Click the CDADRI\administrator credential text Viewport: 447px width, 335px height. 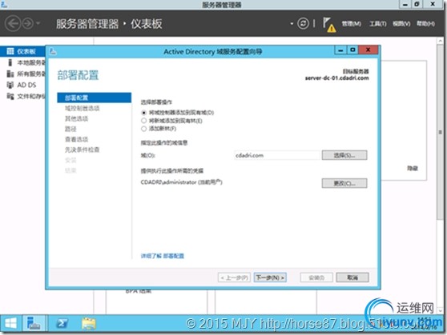pyautogui.click(x=181, y=182)
